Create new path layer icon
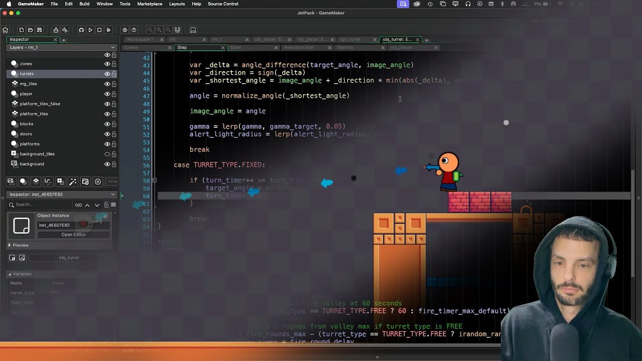This screenshot has height=361, width=642. (48, 182)
